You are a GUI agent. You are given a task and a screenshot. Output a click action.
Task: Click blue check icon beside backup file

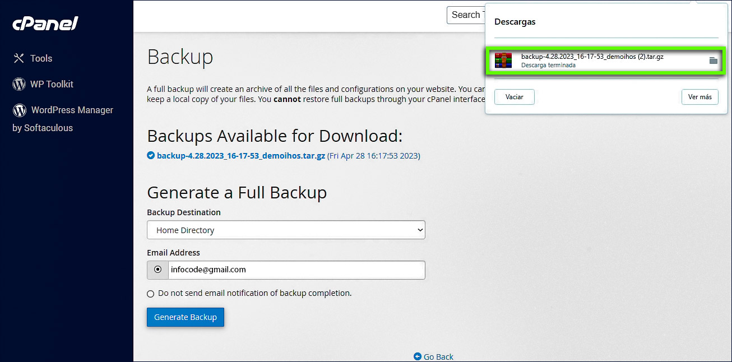click(151, 156)
